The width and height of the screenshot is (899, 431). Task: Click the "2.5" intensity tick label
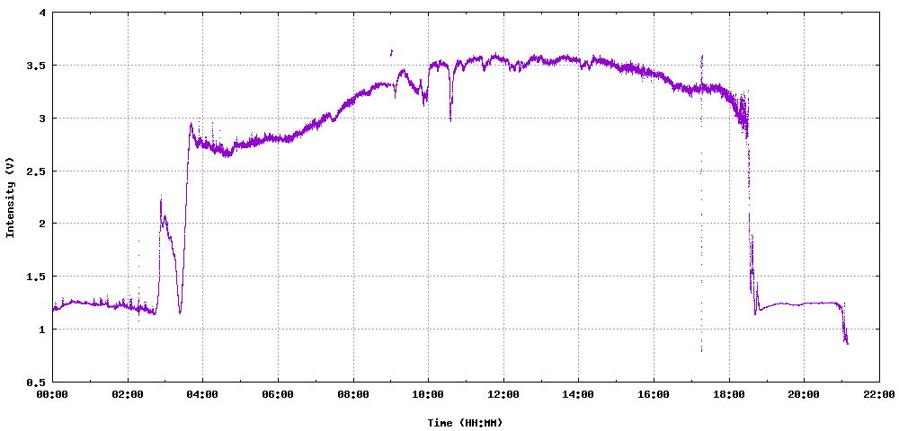tap(37, 171)
